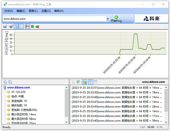Select the line chart view icon
The height and width of the screenshot is (131, 170).
27,26
